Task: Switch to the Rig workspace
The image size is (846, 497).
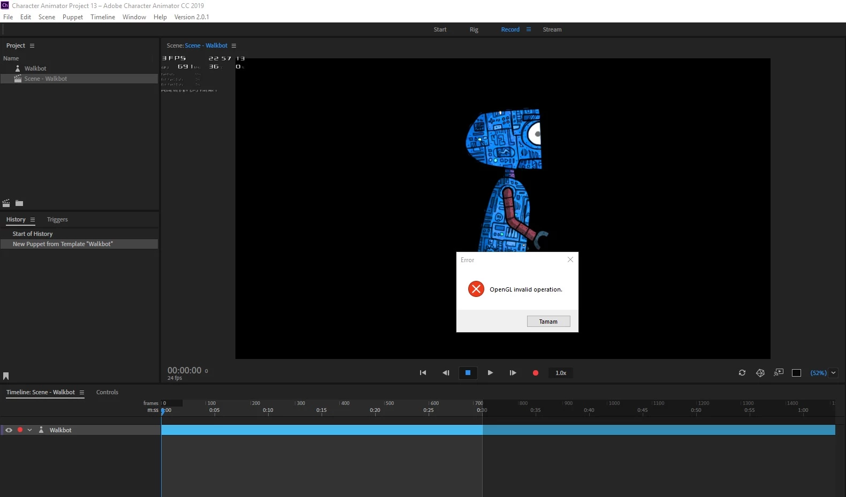Action: click(474, 29)
